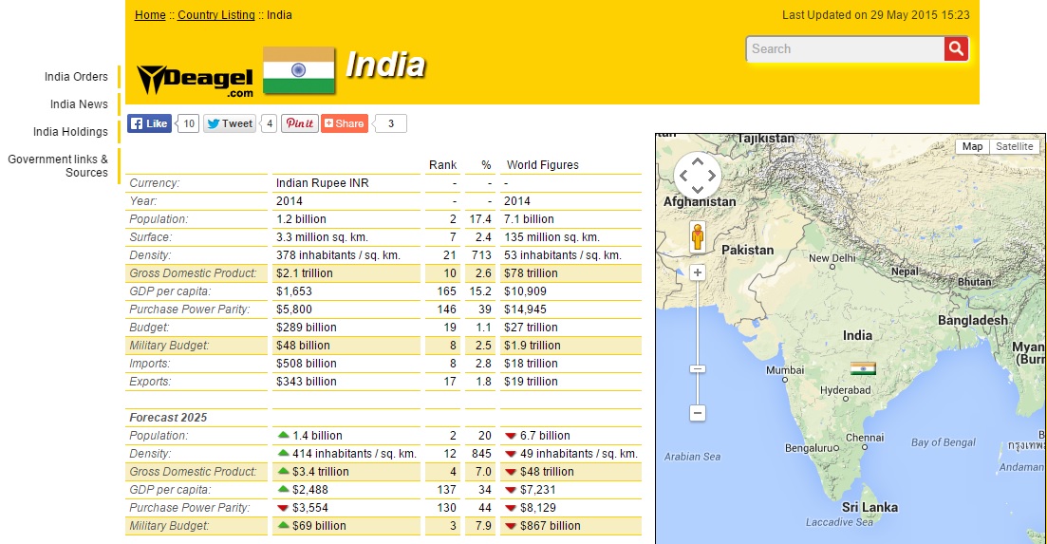The height and width of the screenshot is (544, 1047).
Task: Click the '378 inhabitants / sq. km.' value
Action: click(x=338, y=255)
